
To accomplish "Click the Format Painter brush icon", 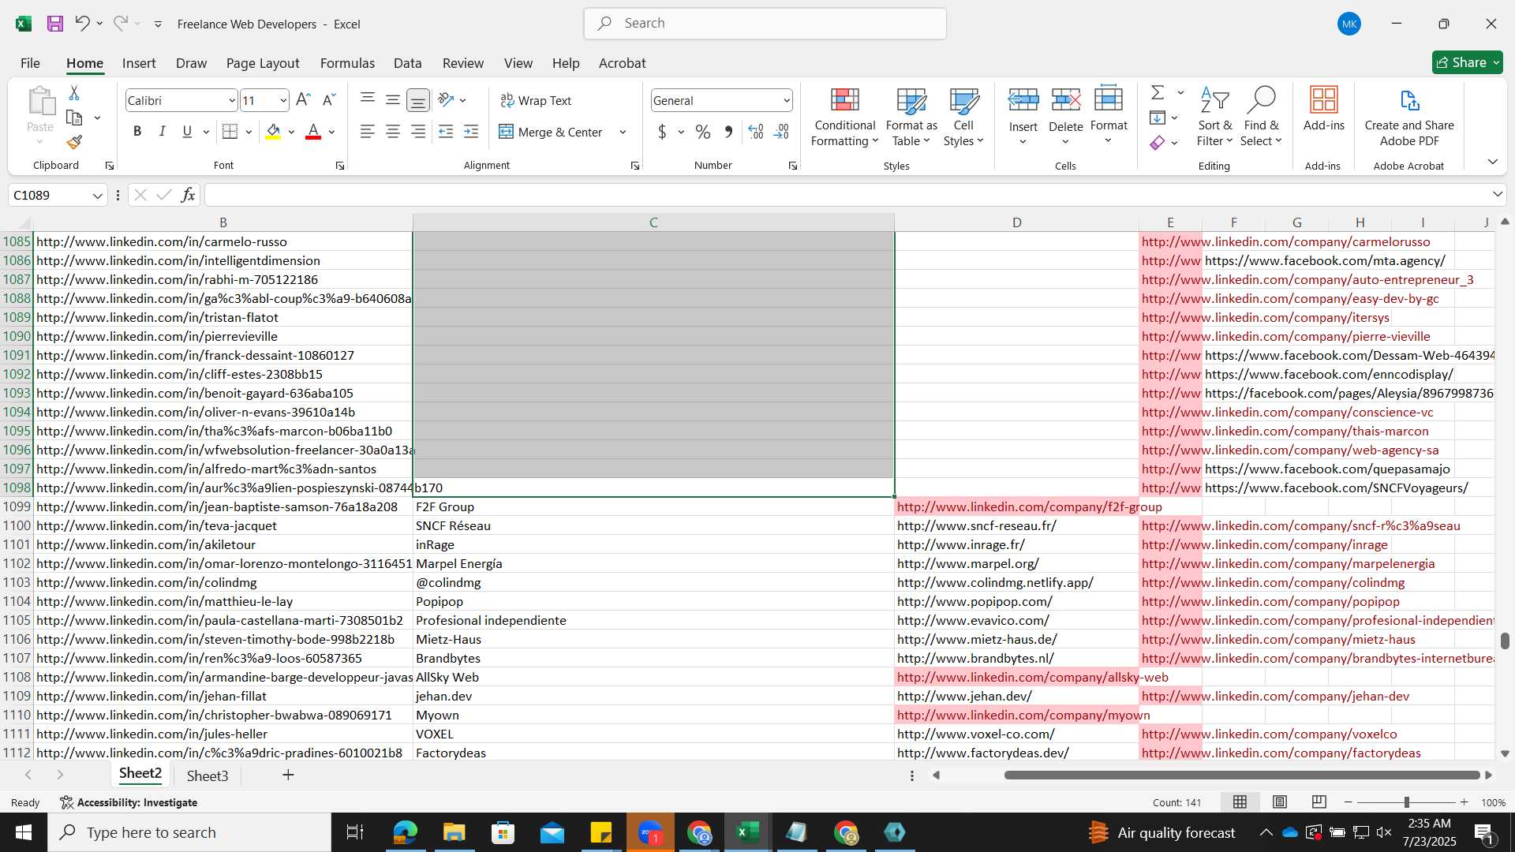I will pos(74,142).
